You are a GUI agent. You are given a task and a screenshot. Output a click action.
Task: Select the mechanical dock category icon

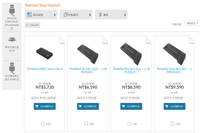coord(12,39)
